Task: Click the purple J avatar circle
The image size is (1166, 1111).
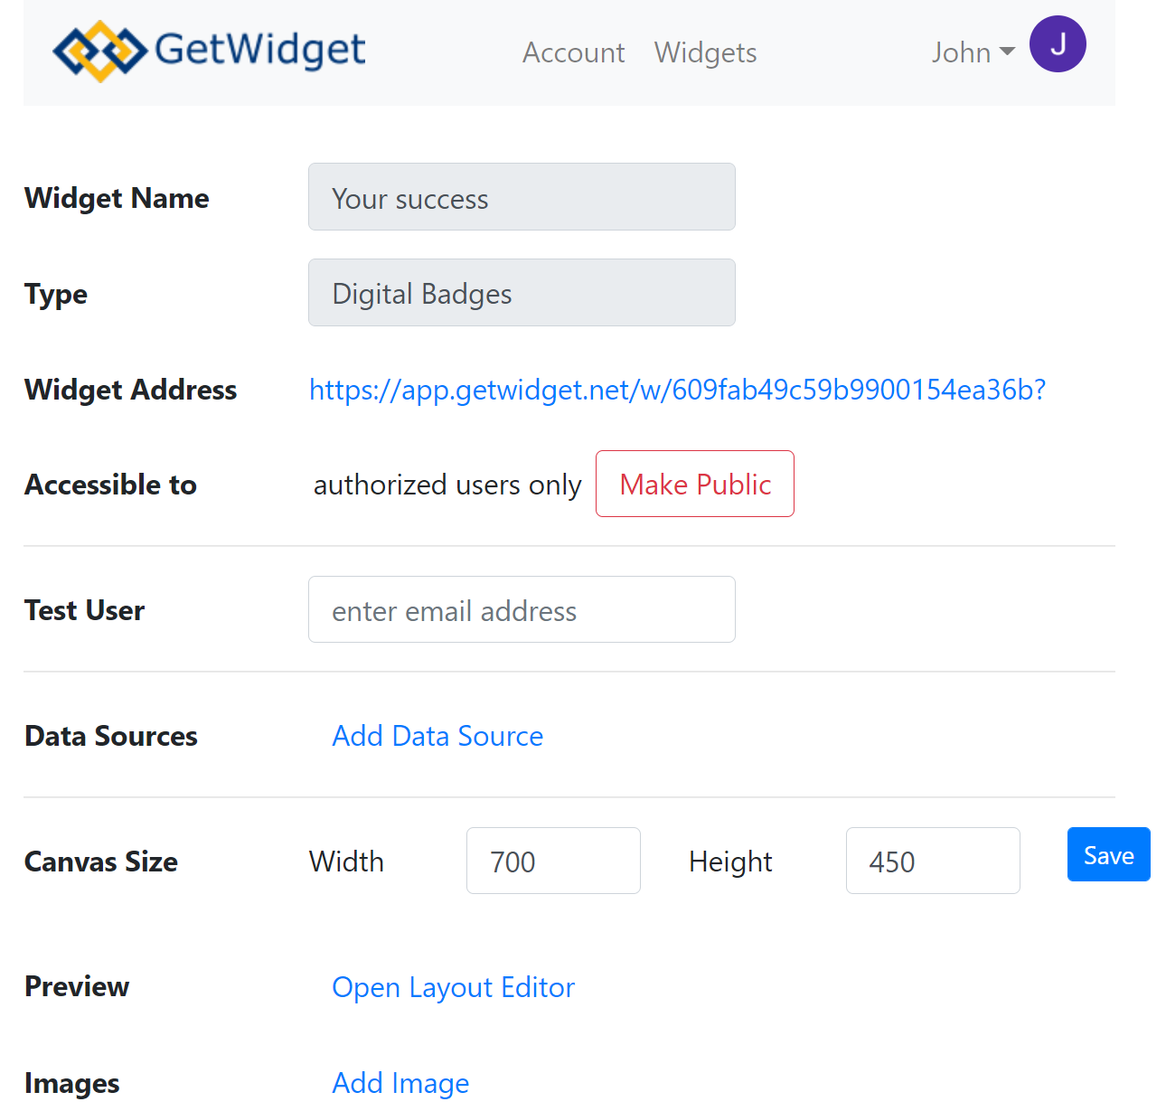Action: (x=1058, y=44)
